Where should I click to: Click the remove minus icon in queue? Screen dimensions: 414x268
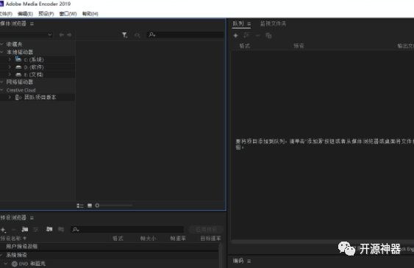pyautogui.click(x=257, y=35)
